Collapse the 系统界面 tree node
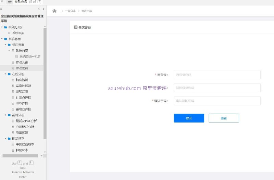 2,39
